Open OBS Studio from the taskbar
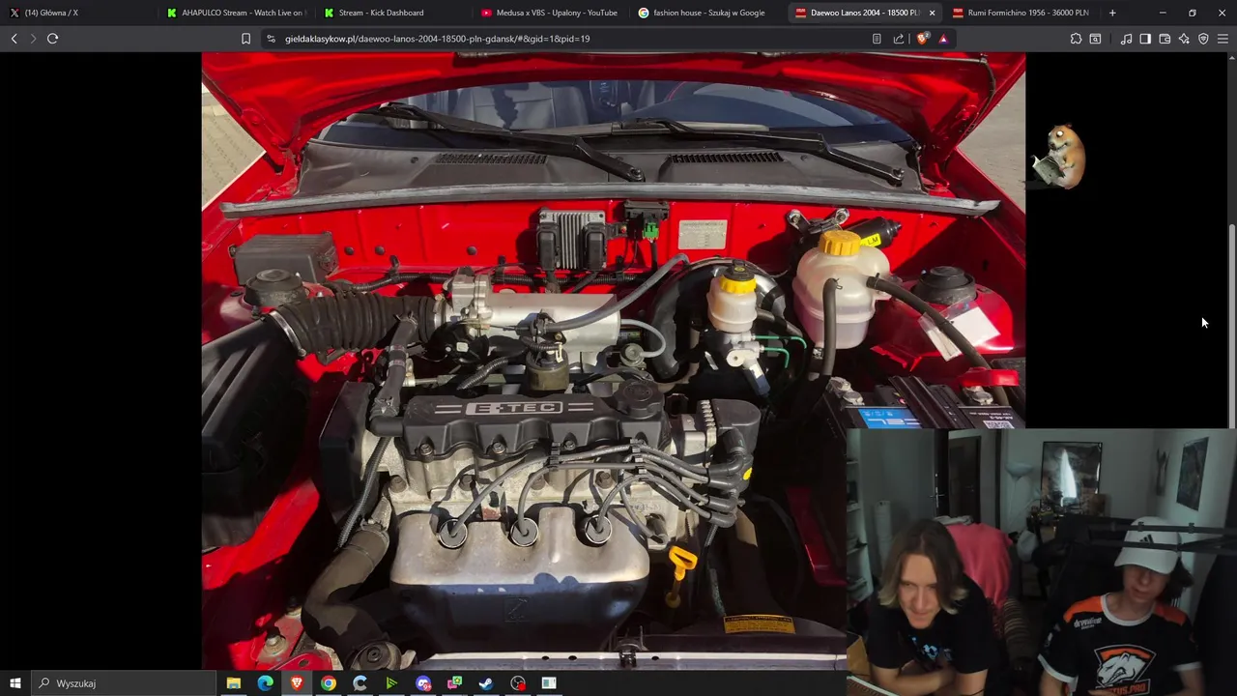 tap(518, 683)
